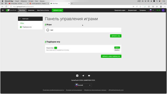Click Добавить игру button below games list

pyautogui.click(x=116, y=36)
